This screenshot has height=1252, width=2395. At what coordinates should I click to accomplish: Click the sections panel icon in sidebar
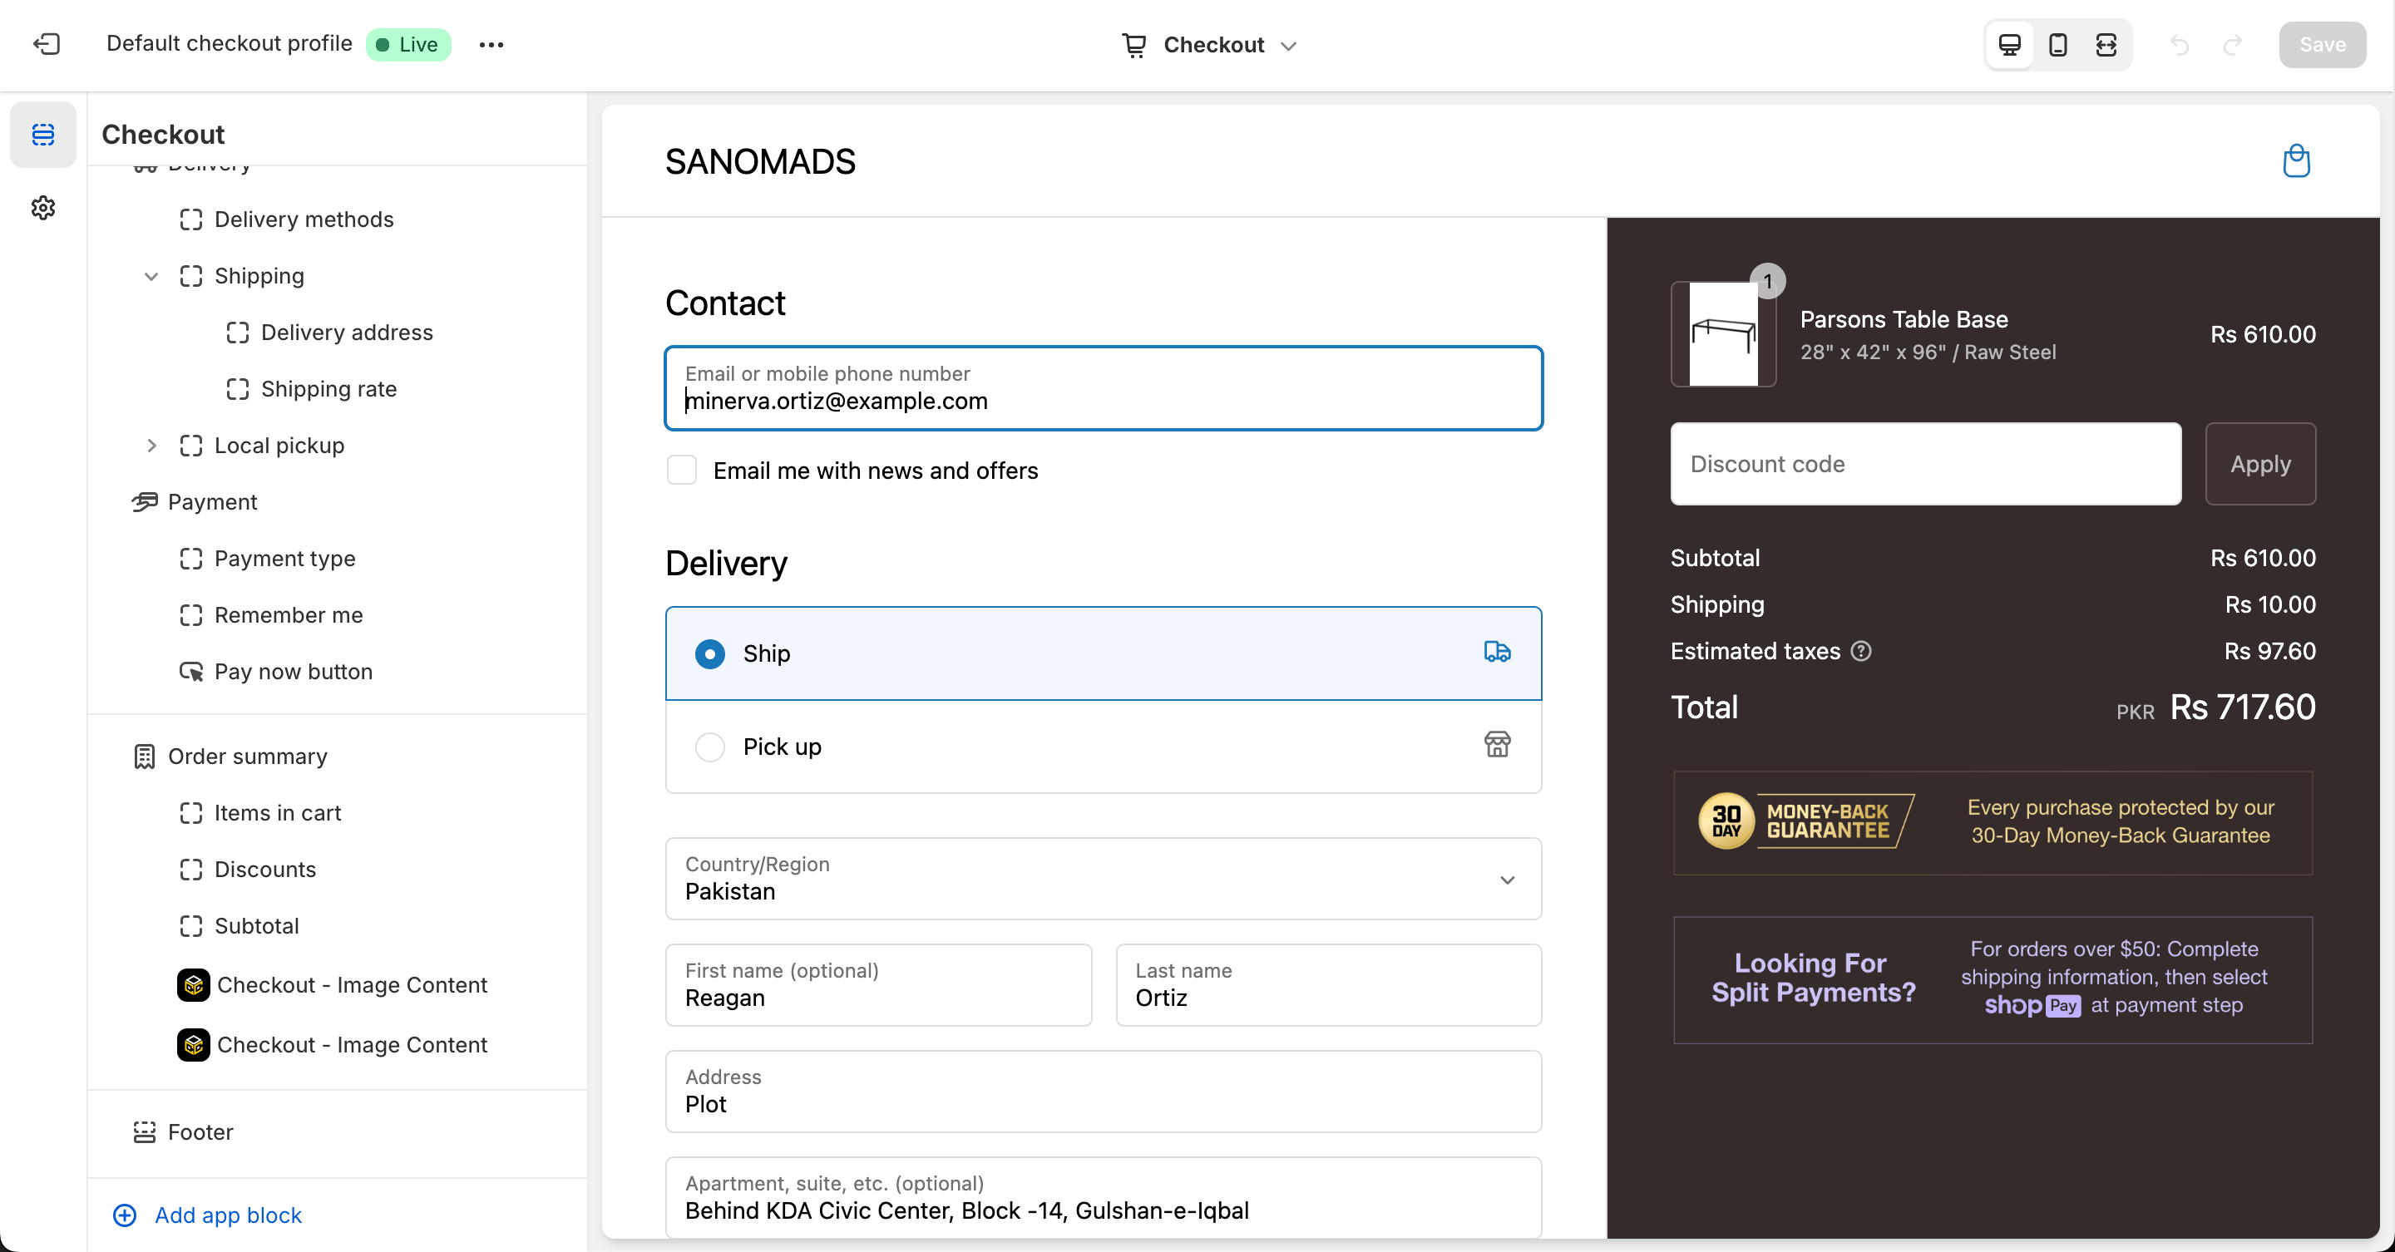[x=42, y=135]
